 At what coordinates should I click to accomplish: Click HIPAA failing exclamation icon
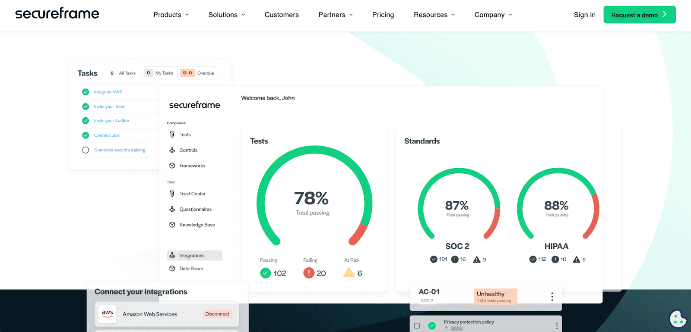point(555,259)
